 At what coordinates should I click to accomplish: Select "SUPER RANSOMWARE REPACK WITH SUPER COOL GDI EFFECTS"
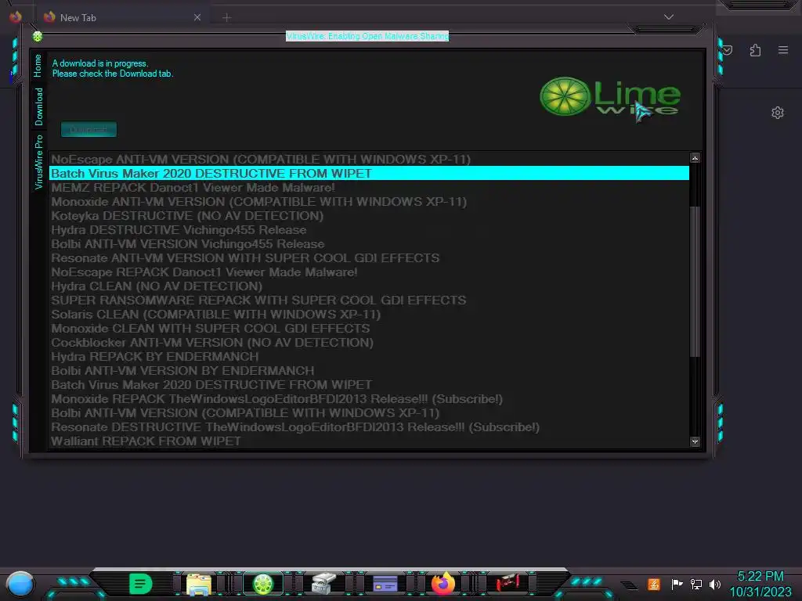370,300
